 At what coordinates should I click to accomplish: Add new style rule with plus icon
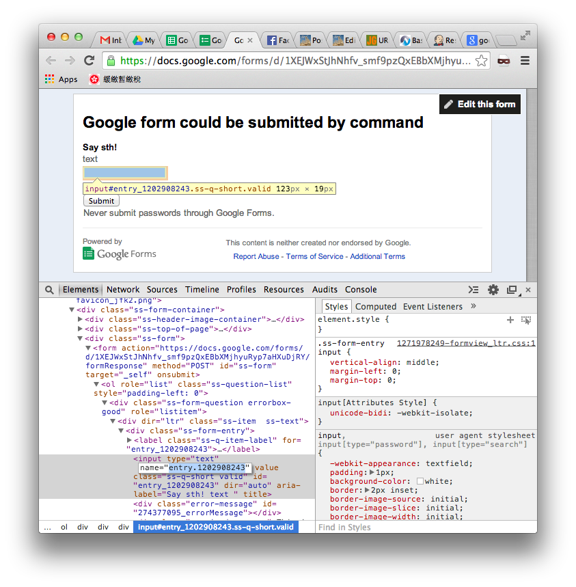coord(510,320)
